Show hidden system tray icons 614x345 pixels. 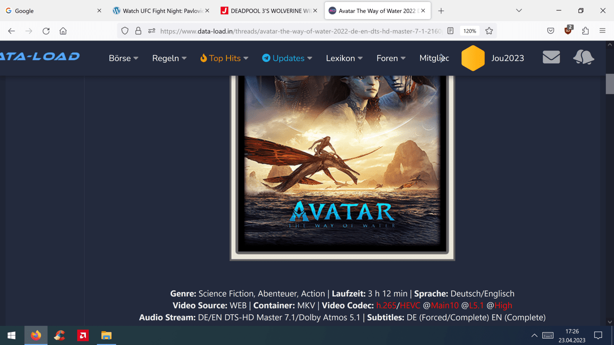tap(534, 335)
